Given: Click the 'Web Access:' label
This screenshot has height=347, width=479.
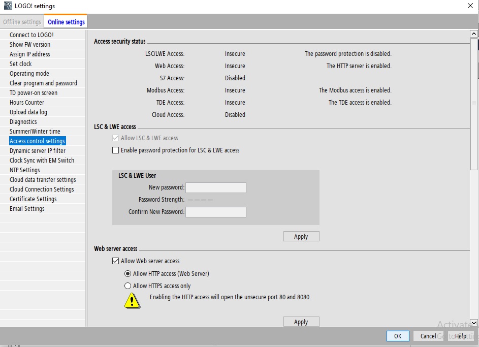Looking at the screenshot, I should 170,66.
